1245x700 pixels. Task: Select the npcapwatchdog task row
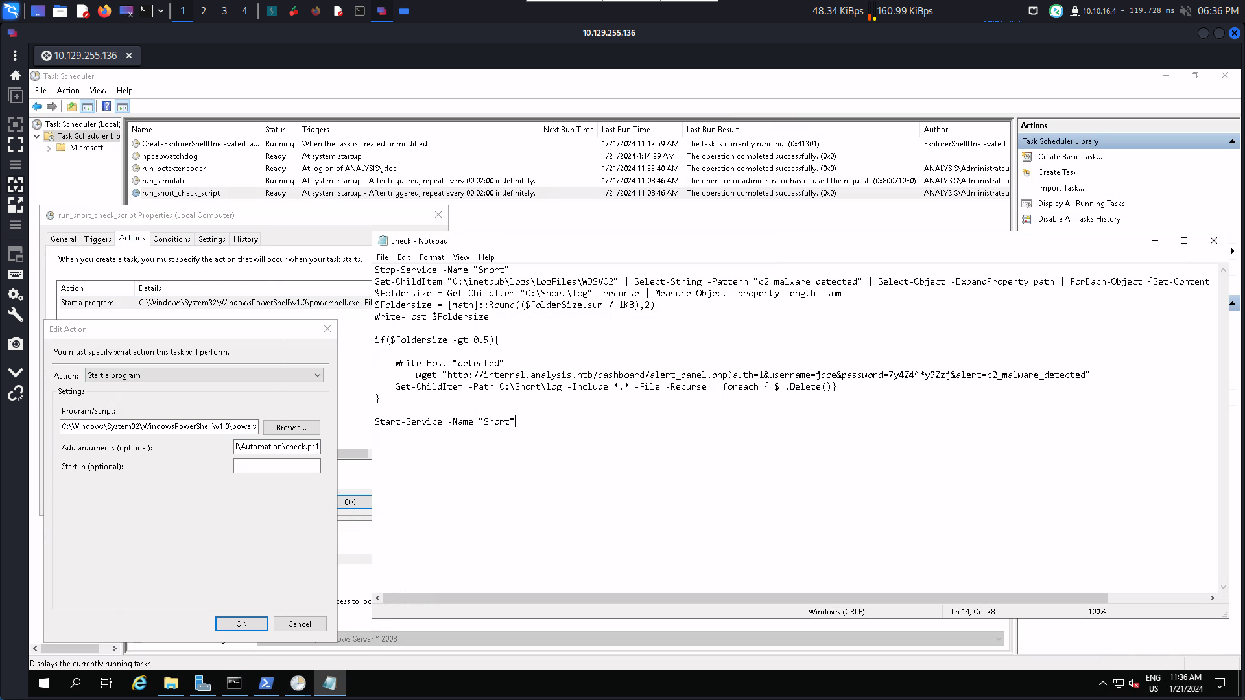[569, 157]
